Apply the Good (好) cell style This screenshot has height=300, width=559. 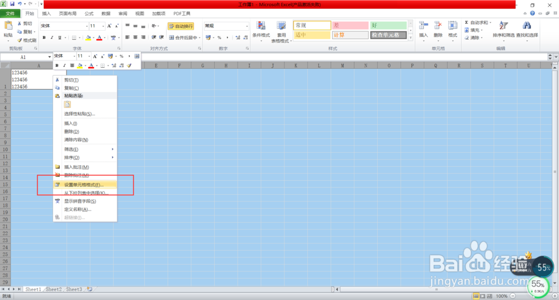pyautogui.click(x=389, y=26)
